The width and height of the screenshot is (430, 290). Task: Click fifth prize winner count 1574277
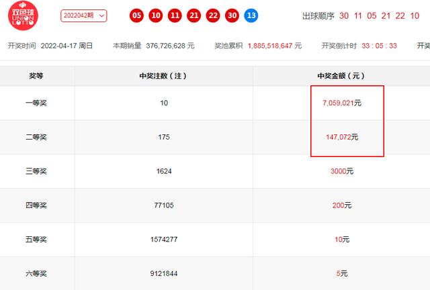[x=164, y=239]
